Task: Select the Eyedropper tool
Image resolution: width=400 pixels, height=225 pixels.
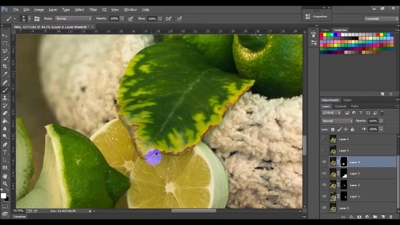Action: (x=5, y=74)
